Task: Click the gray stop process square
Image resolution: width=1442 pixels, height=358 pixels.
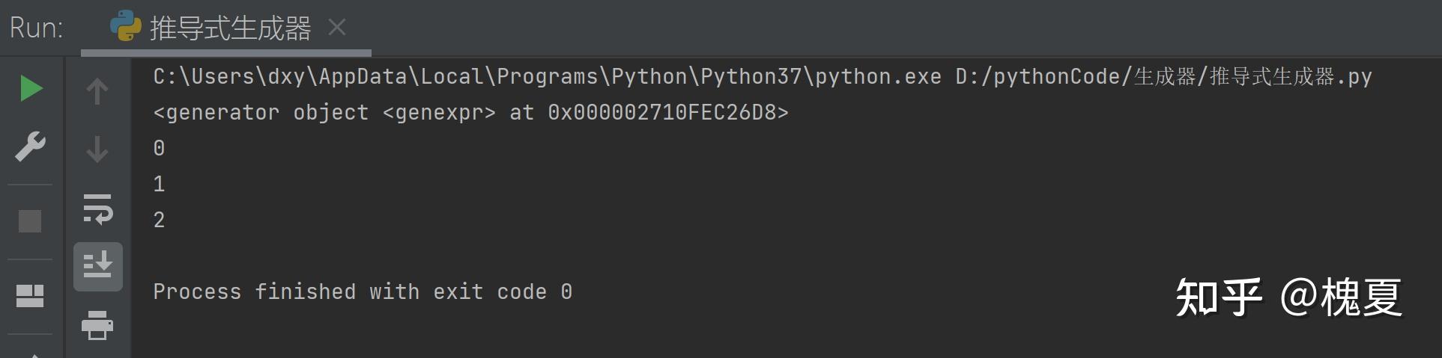Action: click(x=30, y=221)
